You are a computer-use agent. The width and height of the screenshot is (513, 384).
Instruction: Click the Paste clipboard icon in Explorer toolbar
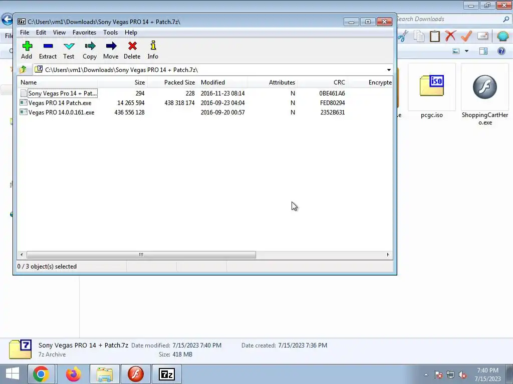(x=435, y=36)
